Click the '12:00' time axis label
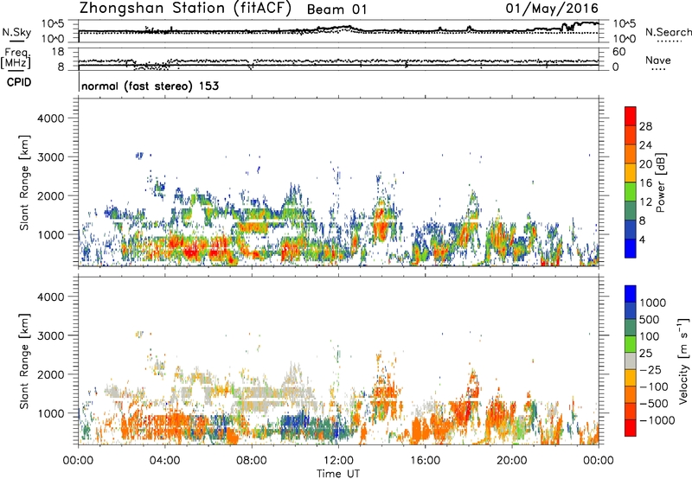The image size is (692, 479). (338, 461)
